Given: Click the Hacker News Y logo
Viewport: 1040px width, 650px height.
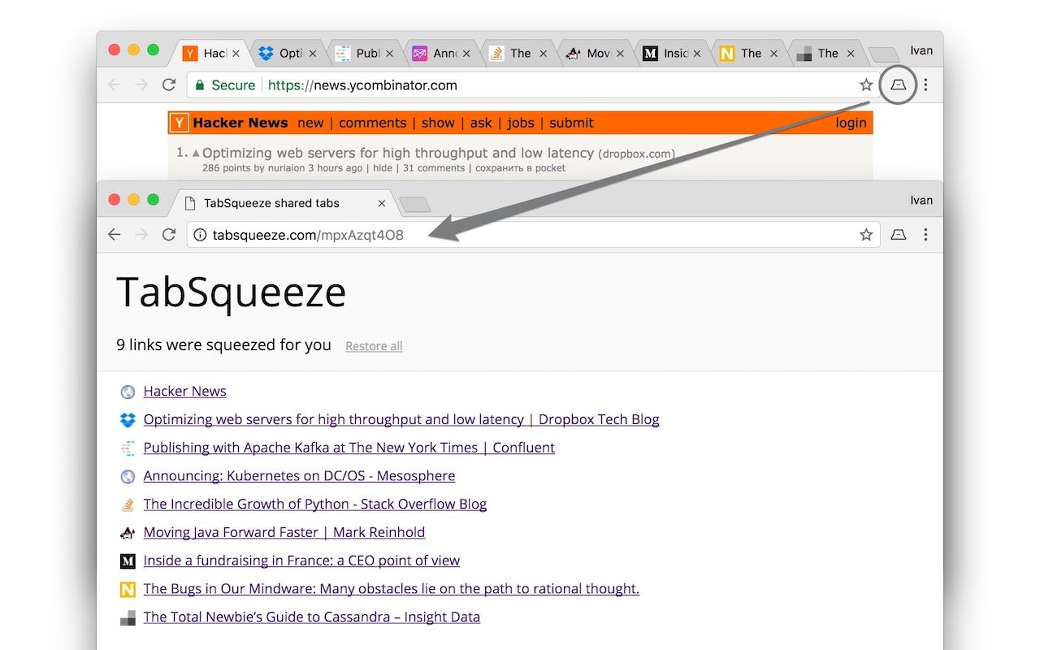Looking at the screenshot, I should tap(180, 123).
